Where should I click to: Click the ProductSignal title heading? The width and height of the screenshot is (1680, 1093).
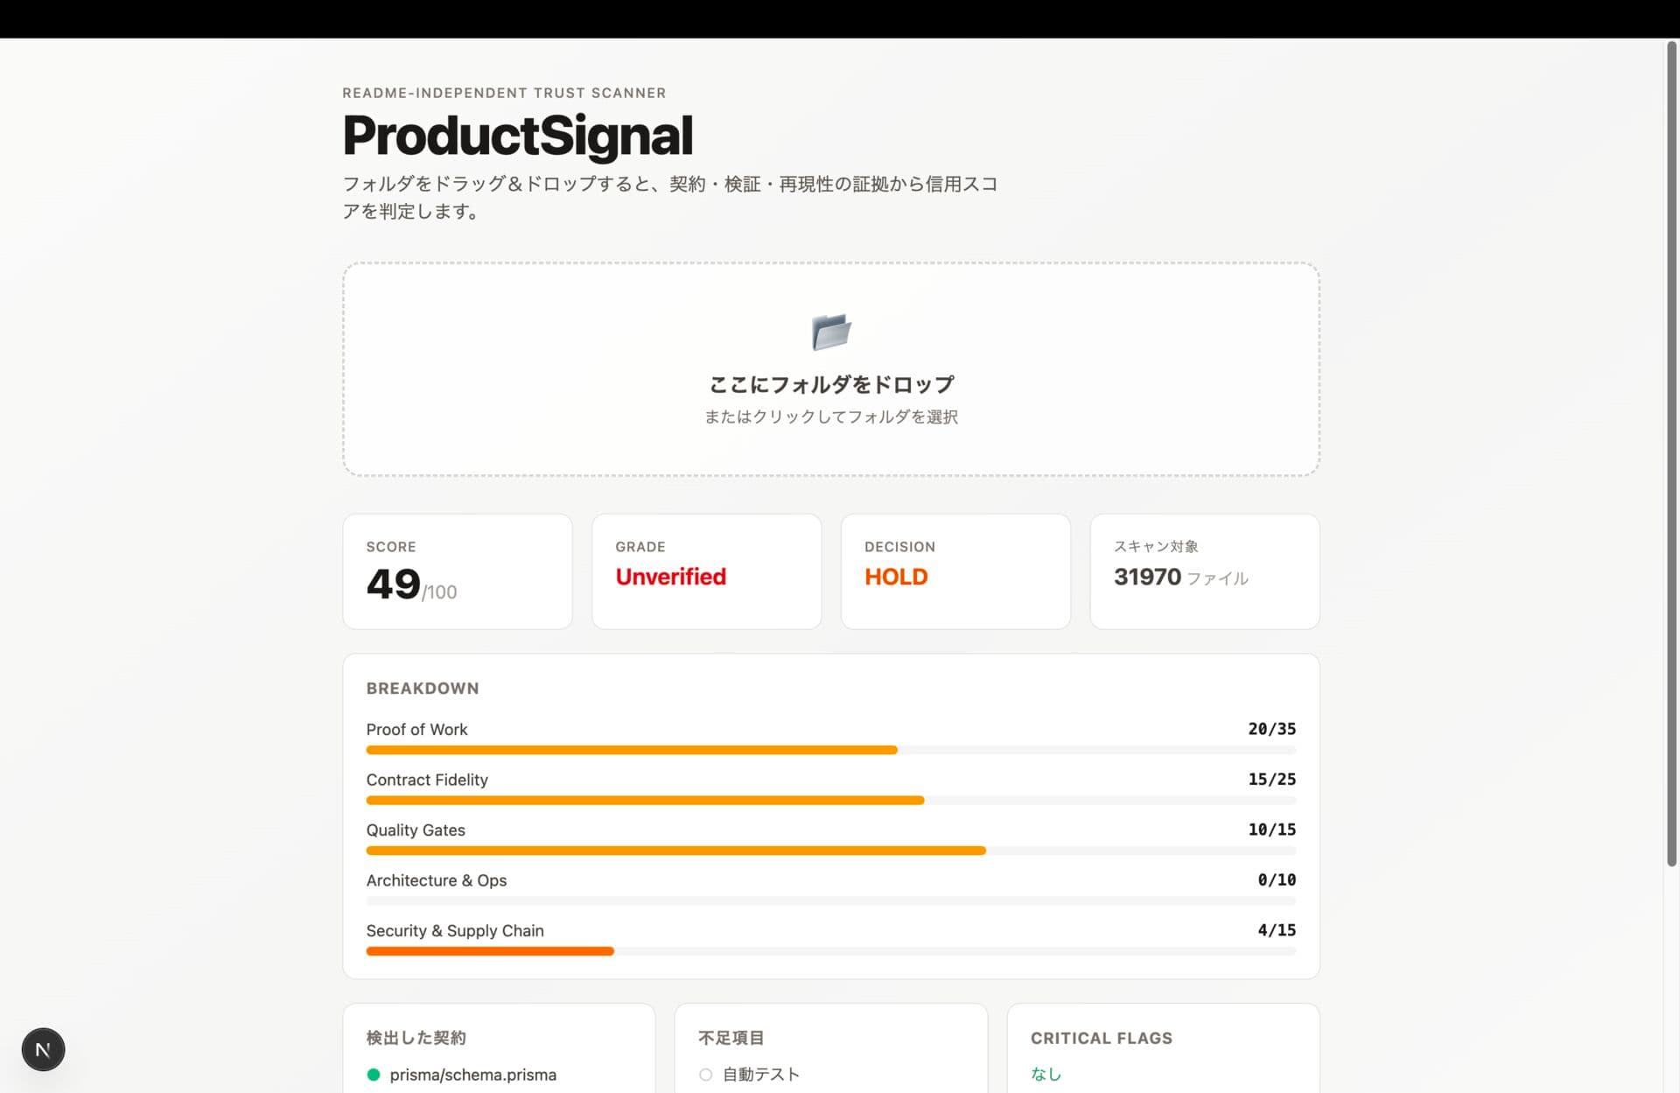coord(517,136)
